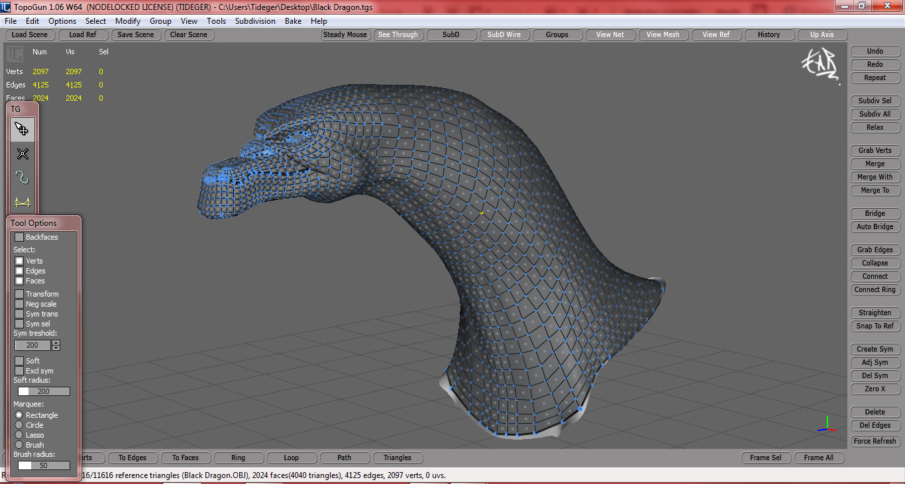Click the Load Ref button

[x=83, y=34]
